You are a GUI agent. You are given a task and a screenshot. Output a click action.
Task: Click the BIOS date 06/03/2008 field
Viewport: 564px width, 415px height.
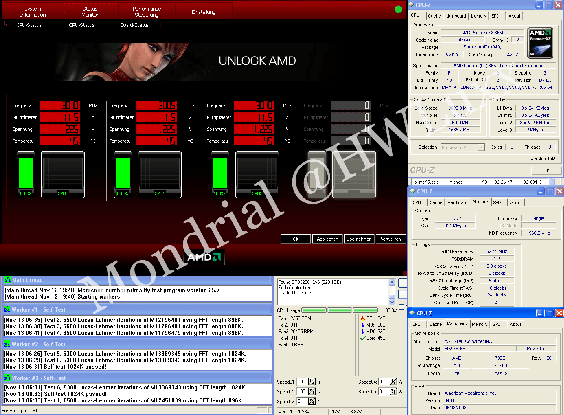coord(500,408)
